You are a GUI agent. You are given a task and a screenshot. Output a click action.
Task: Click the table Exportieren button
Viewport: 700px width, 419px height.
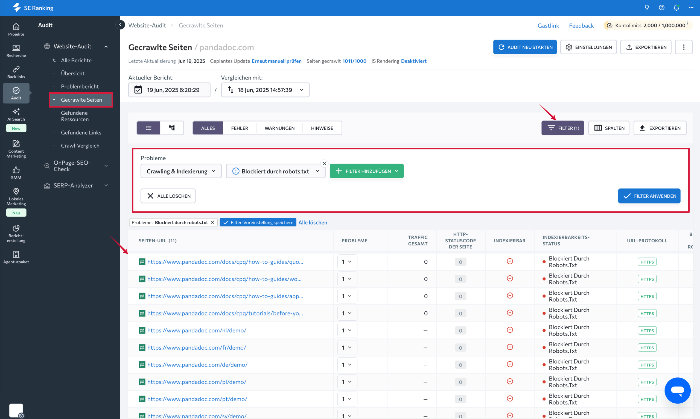660,128
